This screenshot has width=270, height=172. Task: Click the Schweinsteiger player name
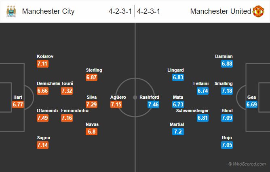[x=192, y=110]
